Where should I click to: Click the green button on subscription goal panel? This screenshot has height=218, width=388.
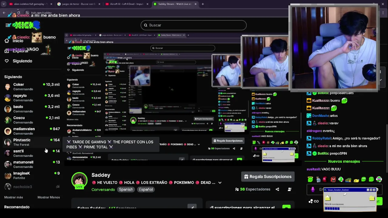point(286,207)
